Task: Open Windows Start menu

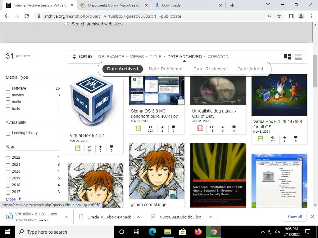Action: 7,232
